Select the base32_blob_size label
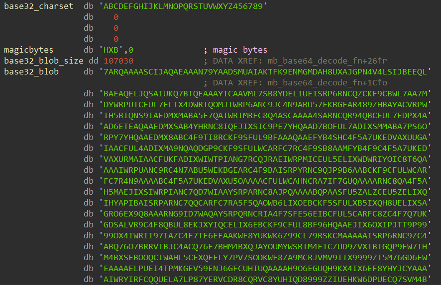The width and height of the screenshot is (441, 285). click(x=44, y=61)
